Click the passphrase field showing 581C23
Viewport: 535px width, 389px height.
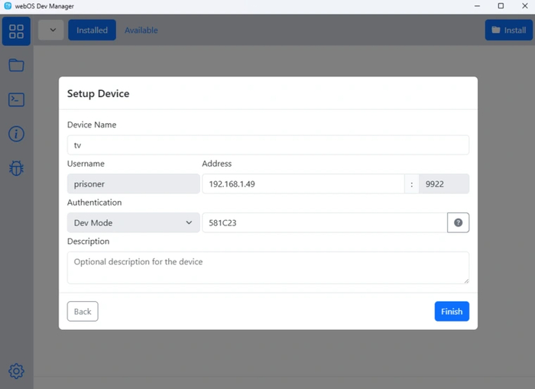323,222
